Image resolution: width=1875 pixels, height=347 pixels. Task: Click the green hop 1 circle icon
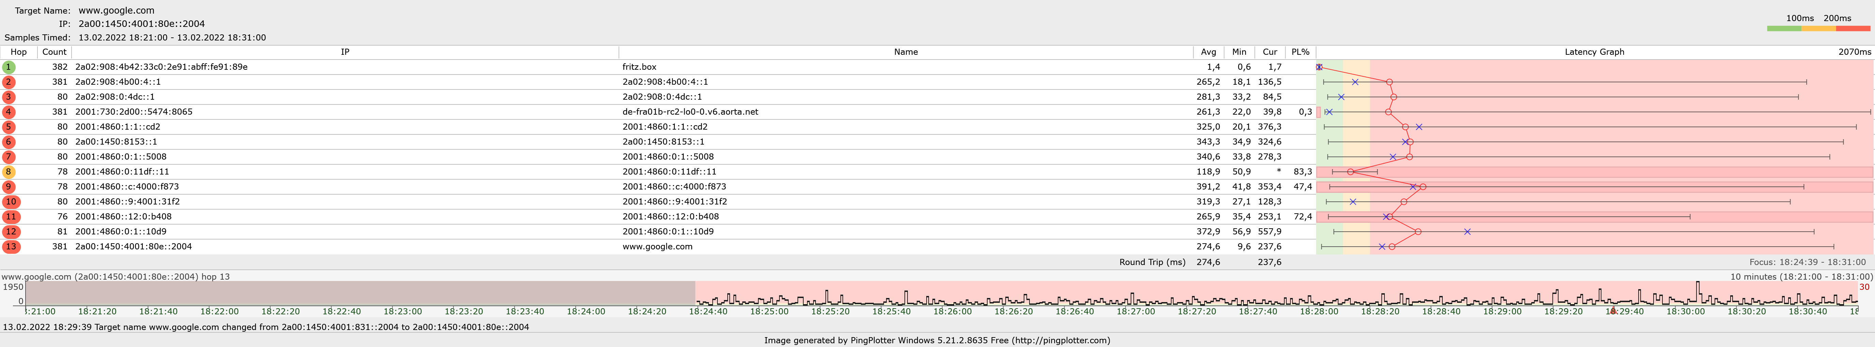(x=9, y=67)
